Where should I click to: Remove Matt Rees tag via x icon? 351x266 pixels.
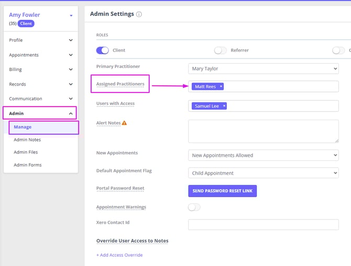point(221,87)
